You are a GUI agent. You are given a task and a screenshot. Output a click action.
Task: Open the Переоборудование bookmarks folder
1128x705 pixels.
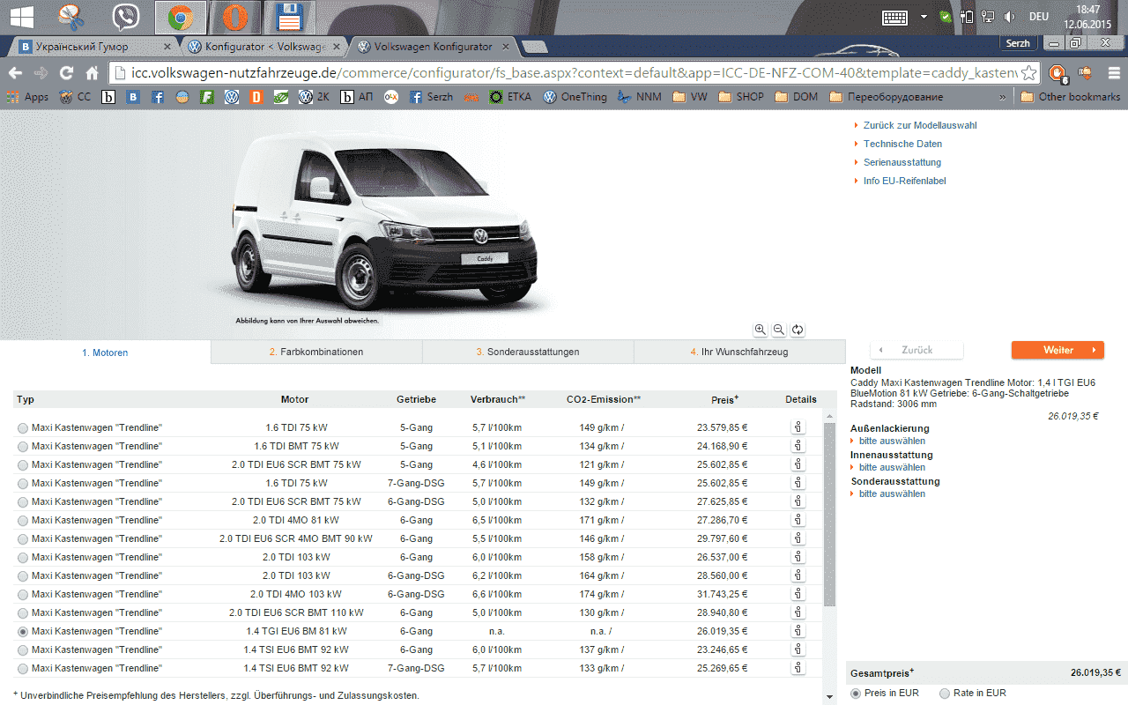885,97
